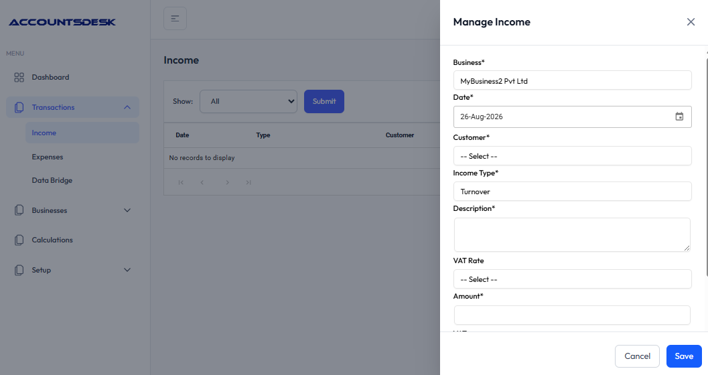Open the Show filter dropdown
This screenshot has height=375, width=708.
click(249, 102)
